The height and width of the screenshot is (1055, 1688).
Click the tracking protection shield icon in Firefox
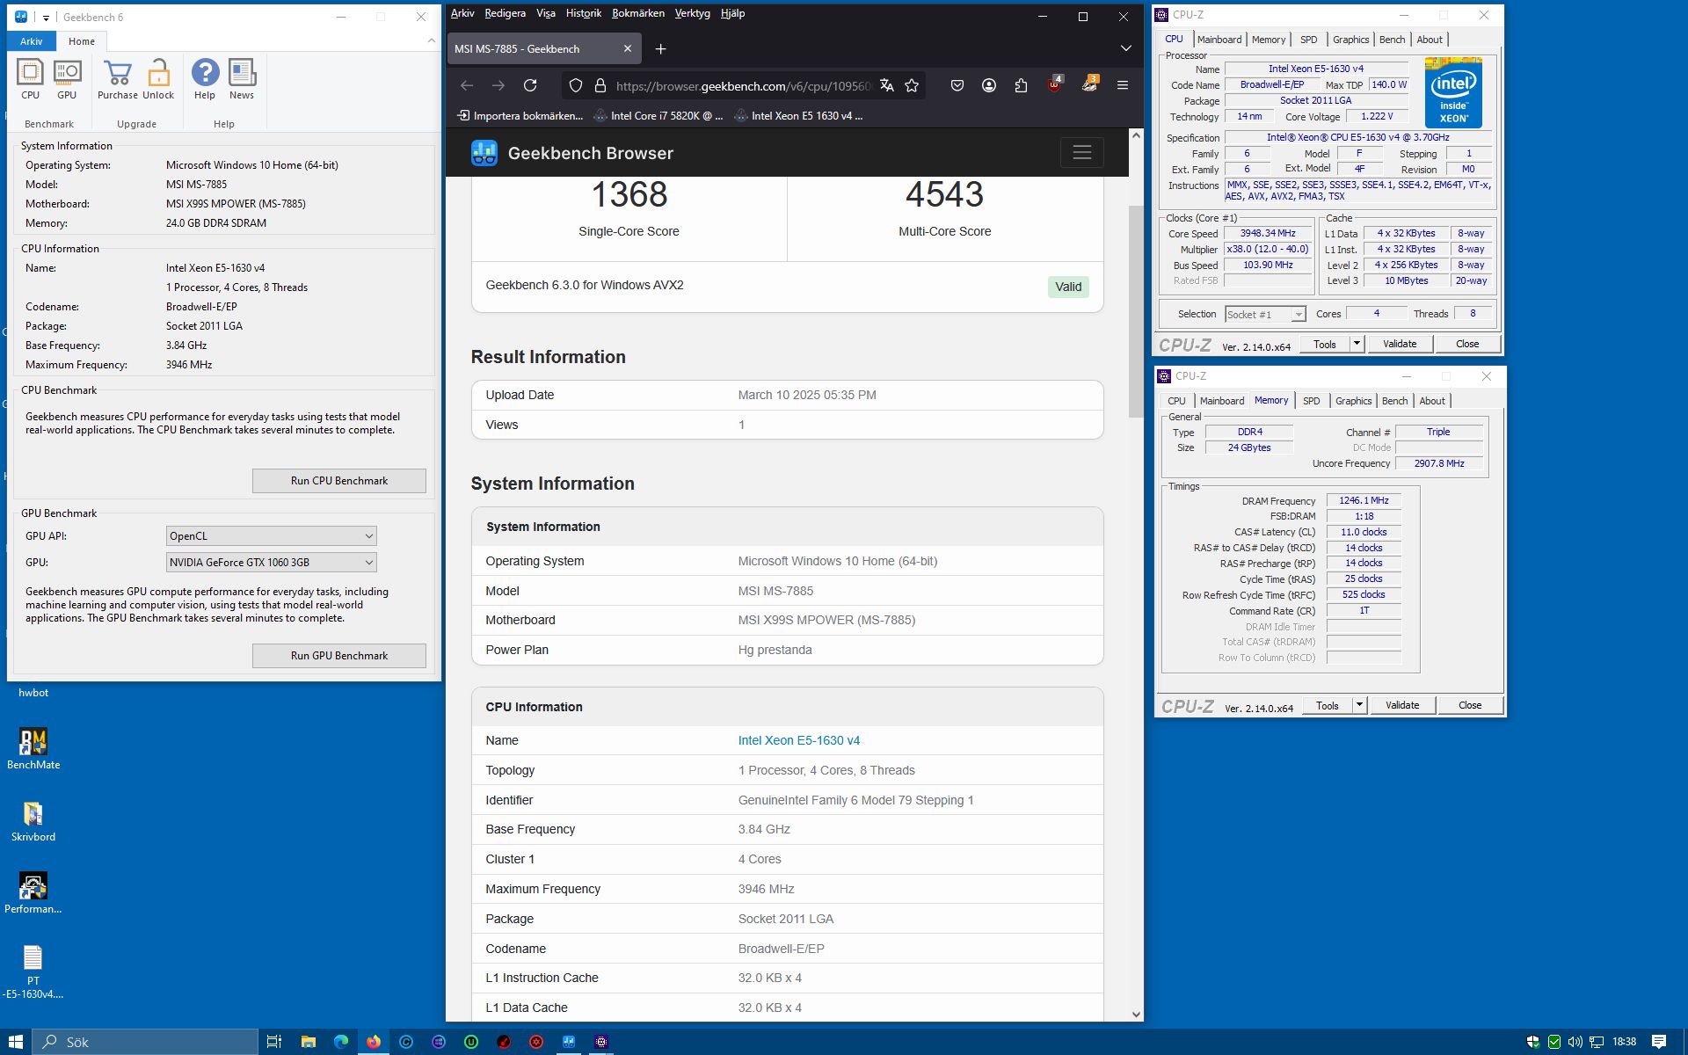pos(576,85)
